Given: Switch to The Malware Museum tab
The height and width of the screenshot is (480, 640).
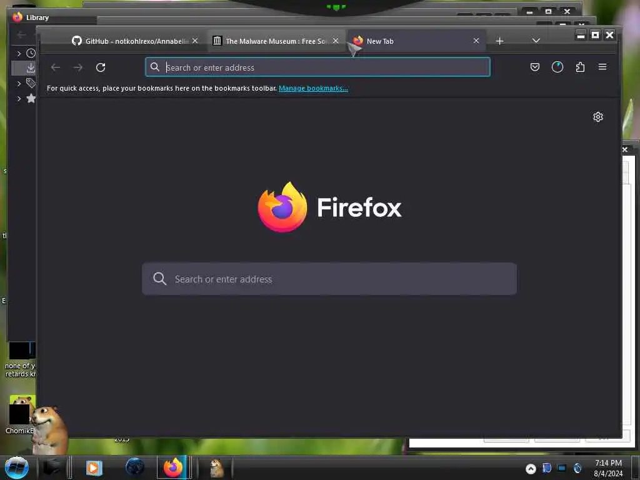Looking at the screenshot, I should pos(276,41).
